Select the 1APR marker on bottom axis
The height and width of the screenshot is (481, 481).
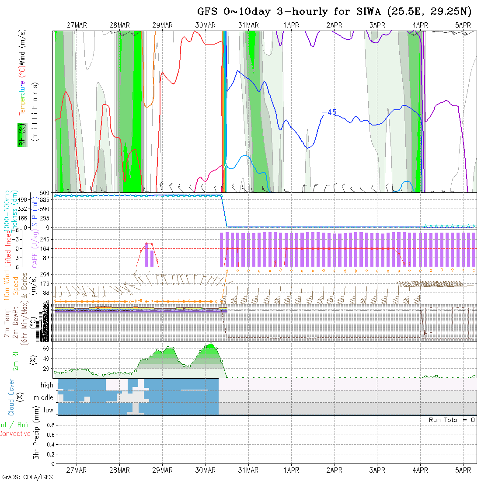[x=291, y=470]
